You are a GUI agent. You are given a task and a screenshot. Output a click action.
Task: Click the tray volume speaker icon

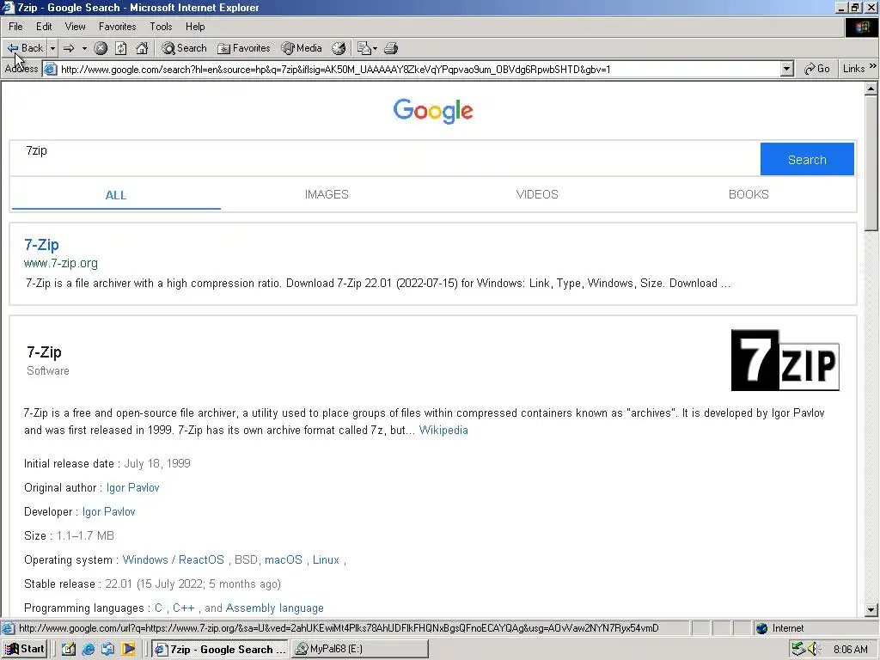(x=815, y=650)
